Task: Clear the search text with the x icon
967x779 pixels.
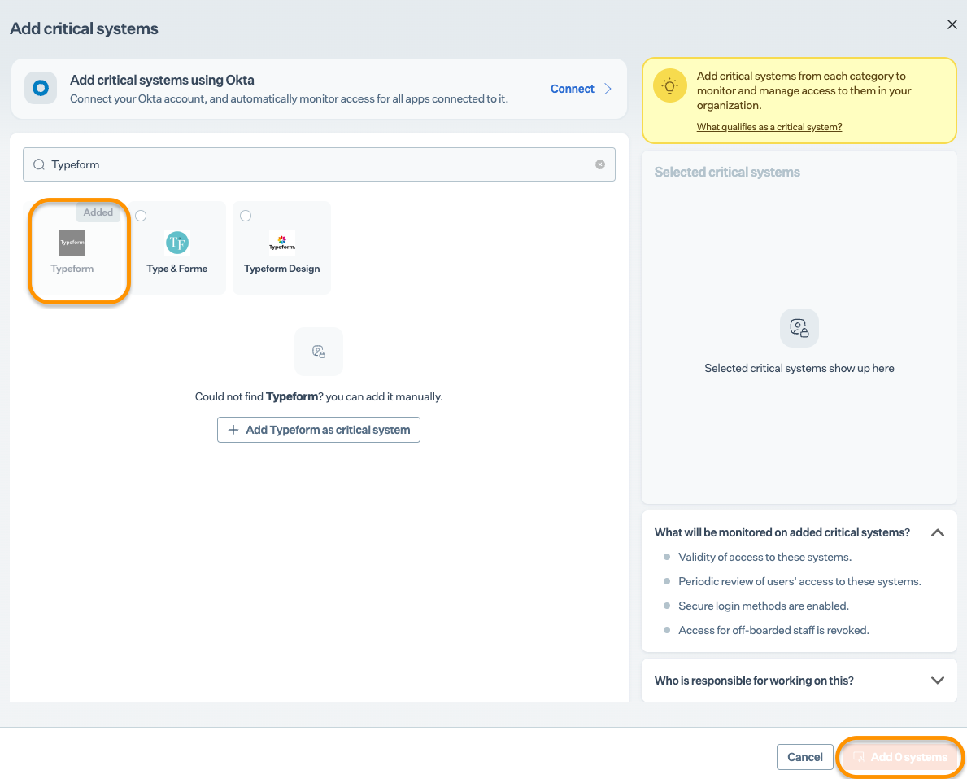Action: click(x=600, y=164)
